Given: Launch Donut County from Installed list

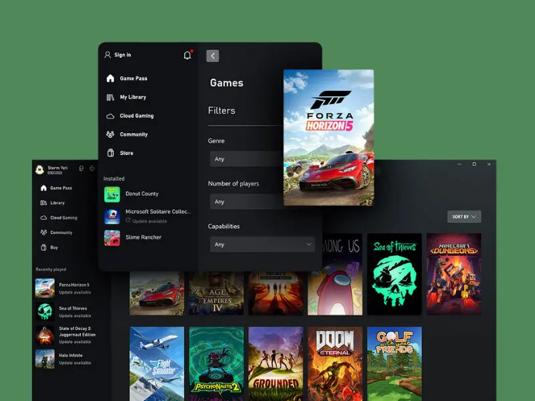Looking at the screenshot, I should [142, 194].
